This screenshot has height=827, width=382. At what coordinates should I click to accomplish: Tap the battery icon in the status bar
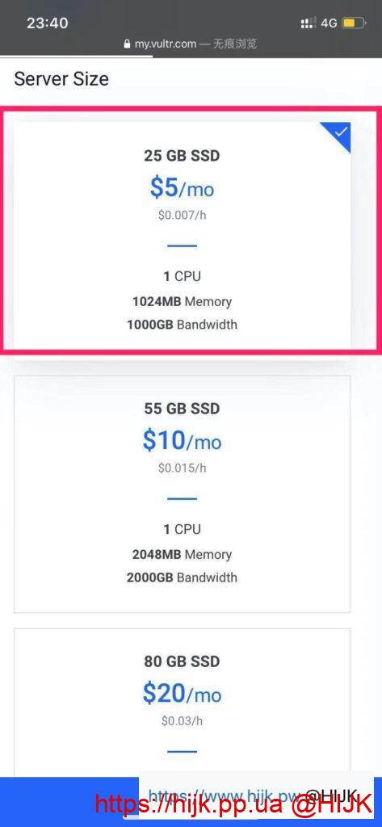354,23
